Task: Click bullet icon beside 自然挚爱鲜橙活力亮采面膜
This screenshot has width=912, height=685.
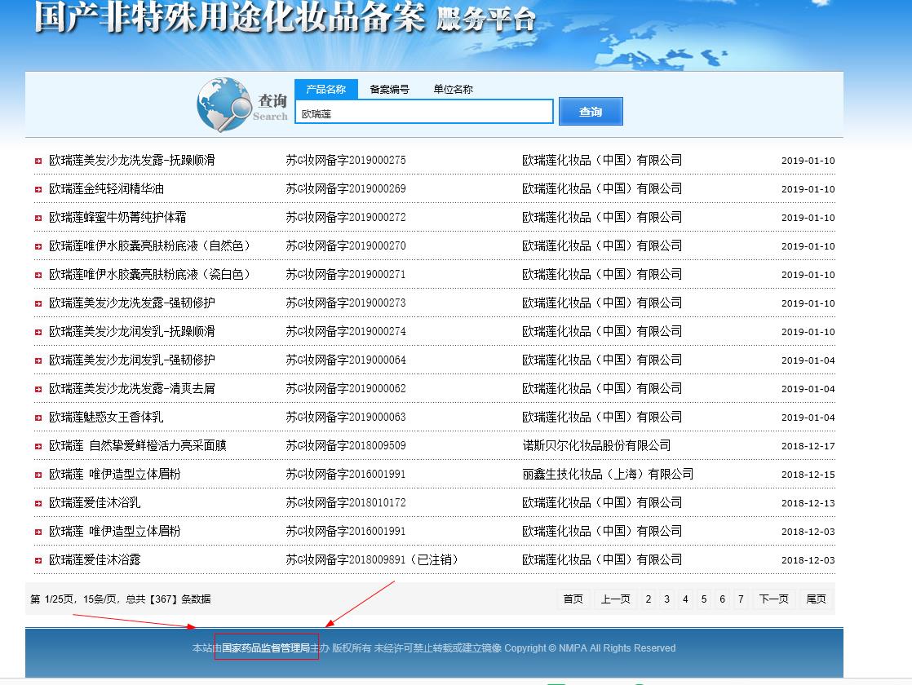Action: 38,447
